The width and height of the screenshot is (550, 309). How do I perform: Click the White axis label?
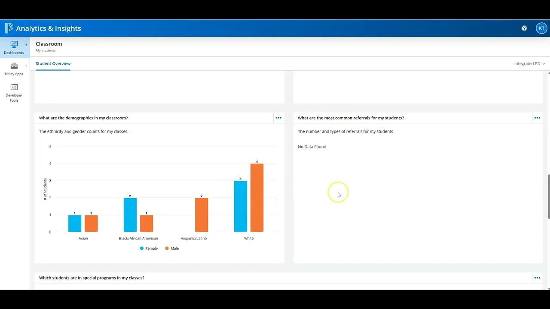[x=249, y=239]
